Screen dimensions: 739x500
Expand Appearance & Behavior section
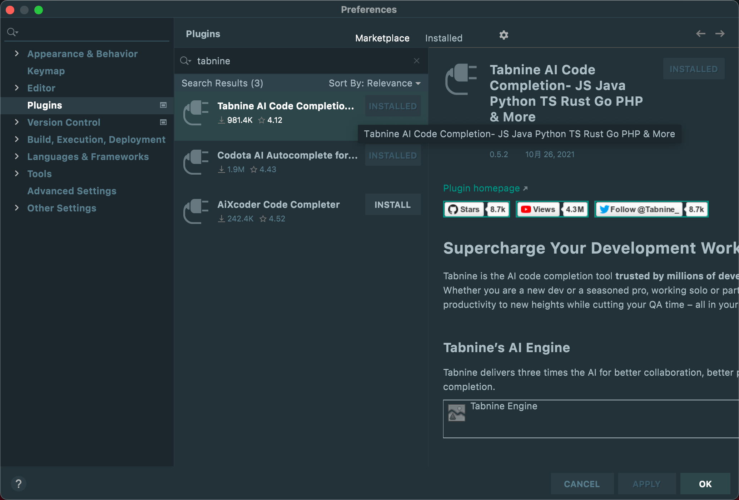pos(17,54)
